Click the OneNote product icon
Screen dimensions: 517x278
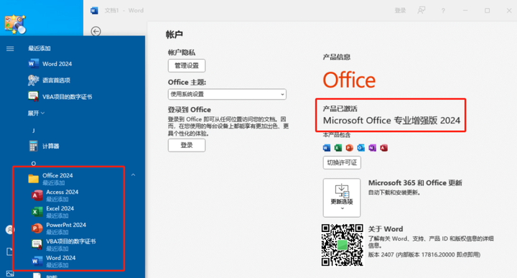[372, 148]
